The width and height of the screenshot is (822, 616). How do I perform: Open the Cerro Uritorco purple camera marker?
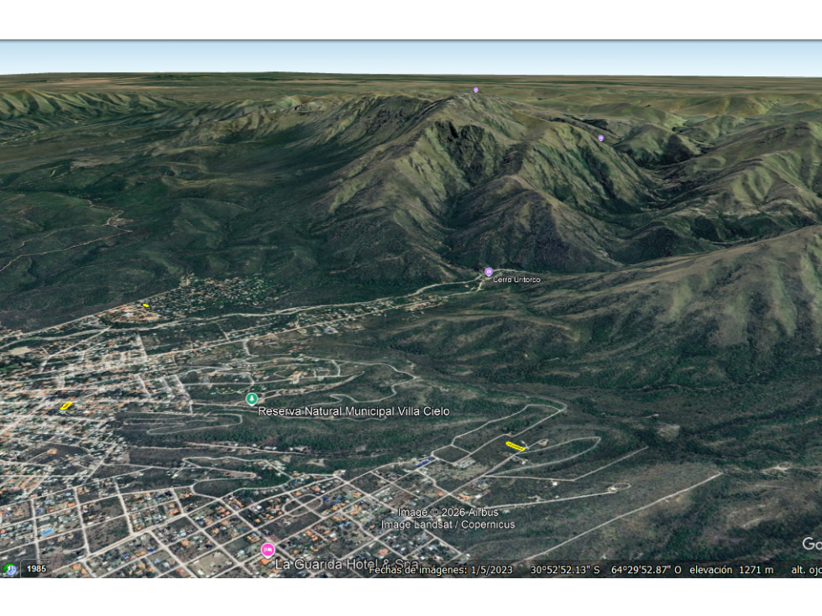click(x=489, y=272)
